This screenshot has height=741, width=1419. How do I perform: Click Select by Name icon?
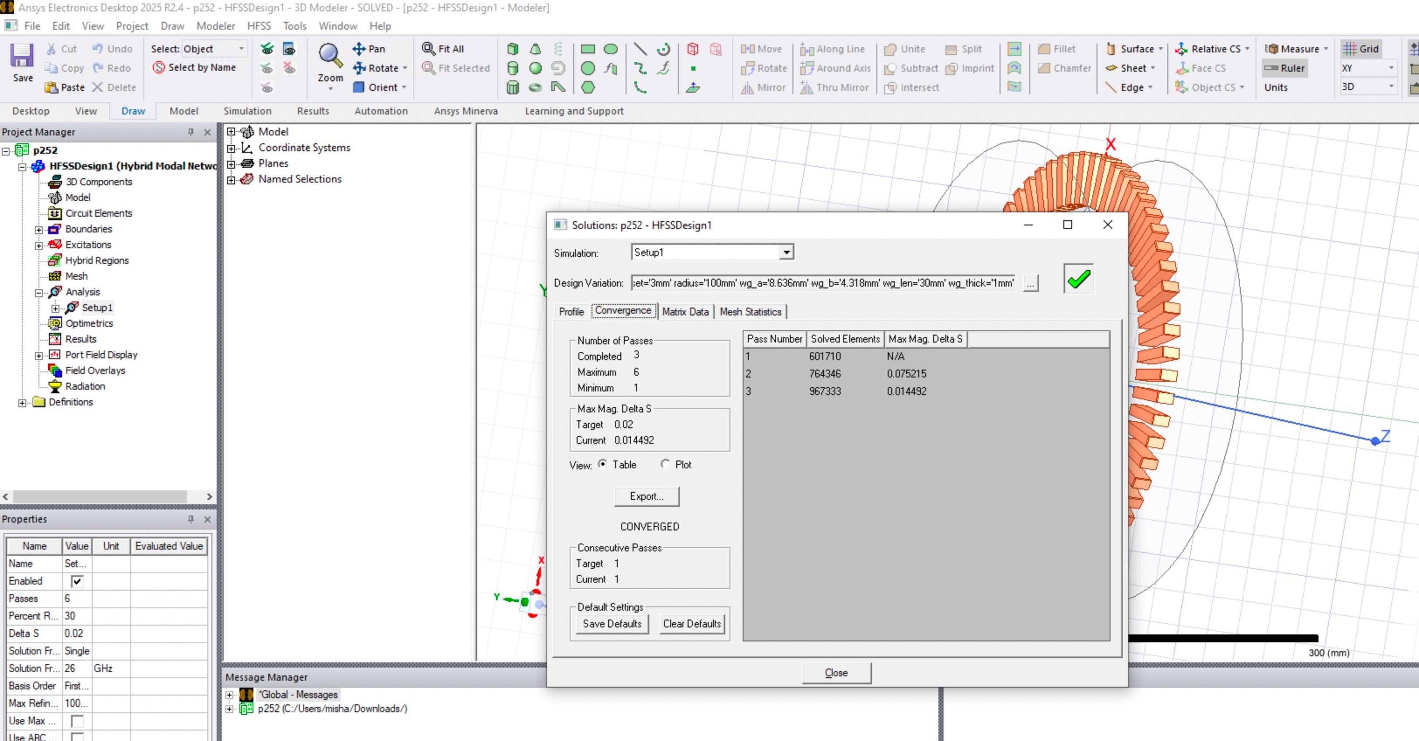159,67
